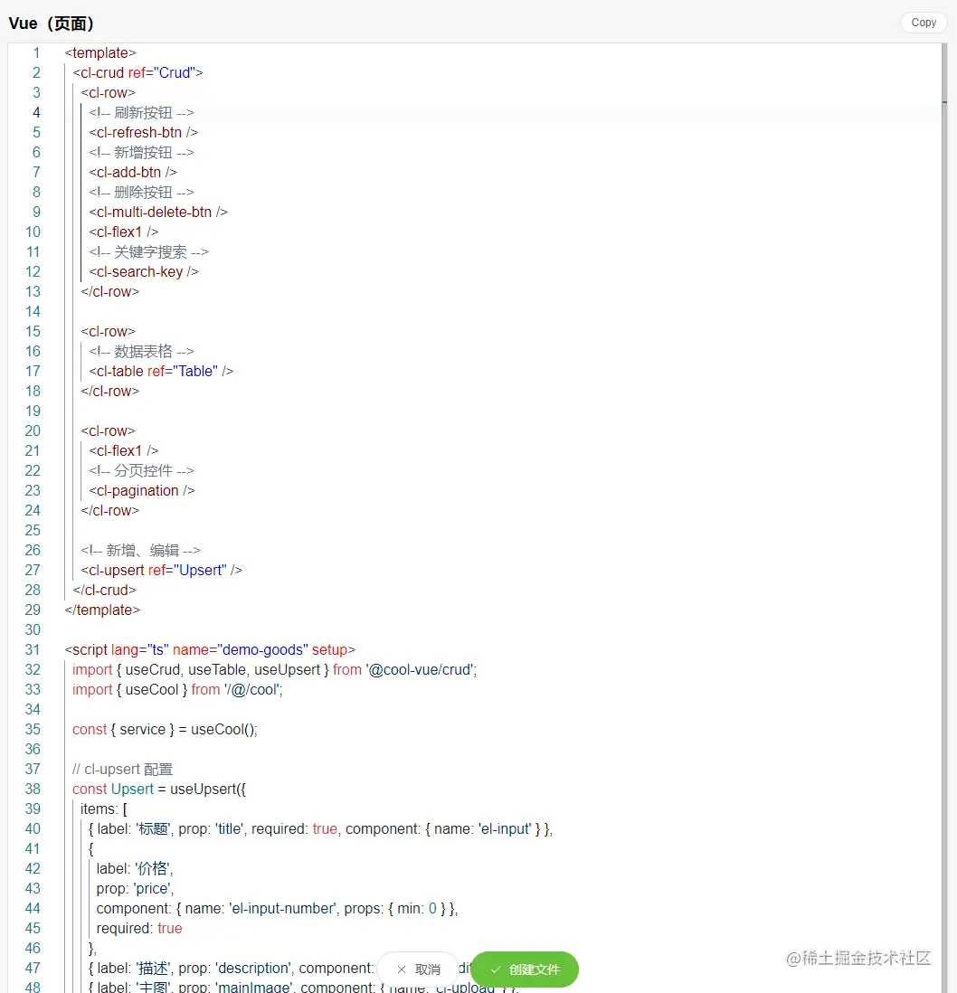Click line number 1 in the gutter

point(36,53)
